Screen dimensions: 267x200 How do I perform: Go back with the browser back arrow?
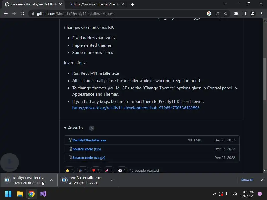[6, 14]
